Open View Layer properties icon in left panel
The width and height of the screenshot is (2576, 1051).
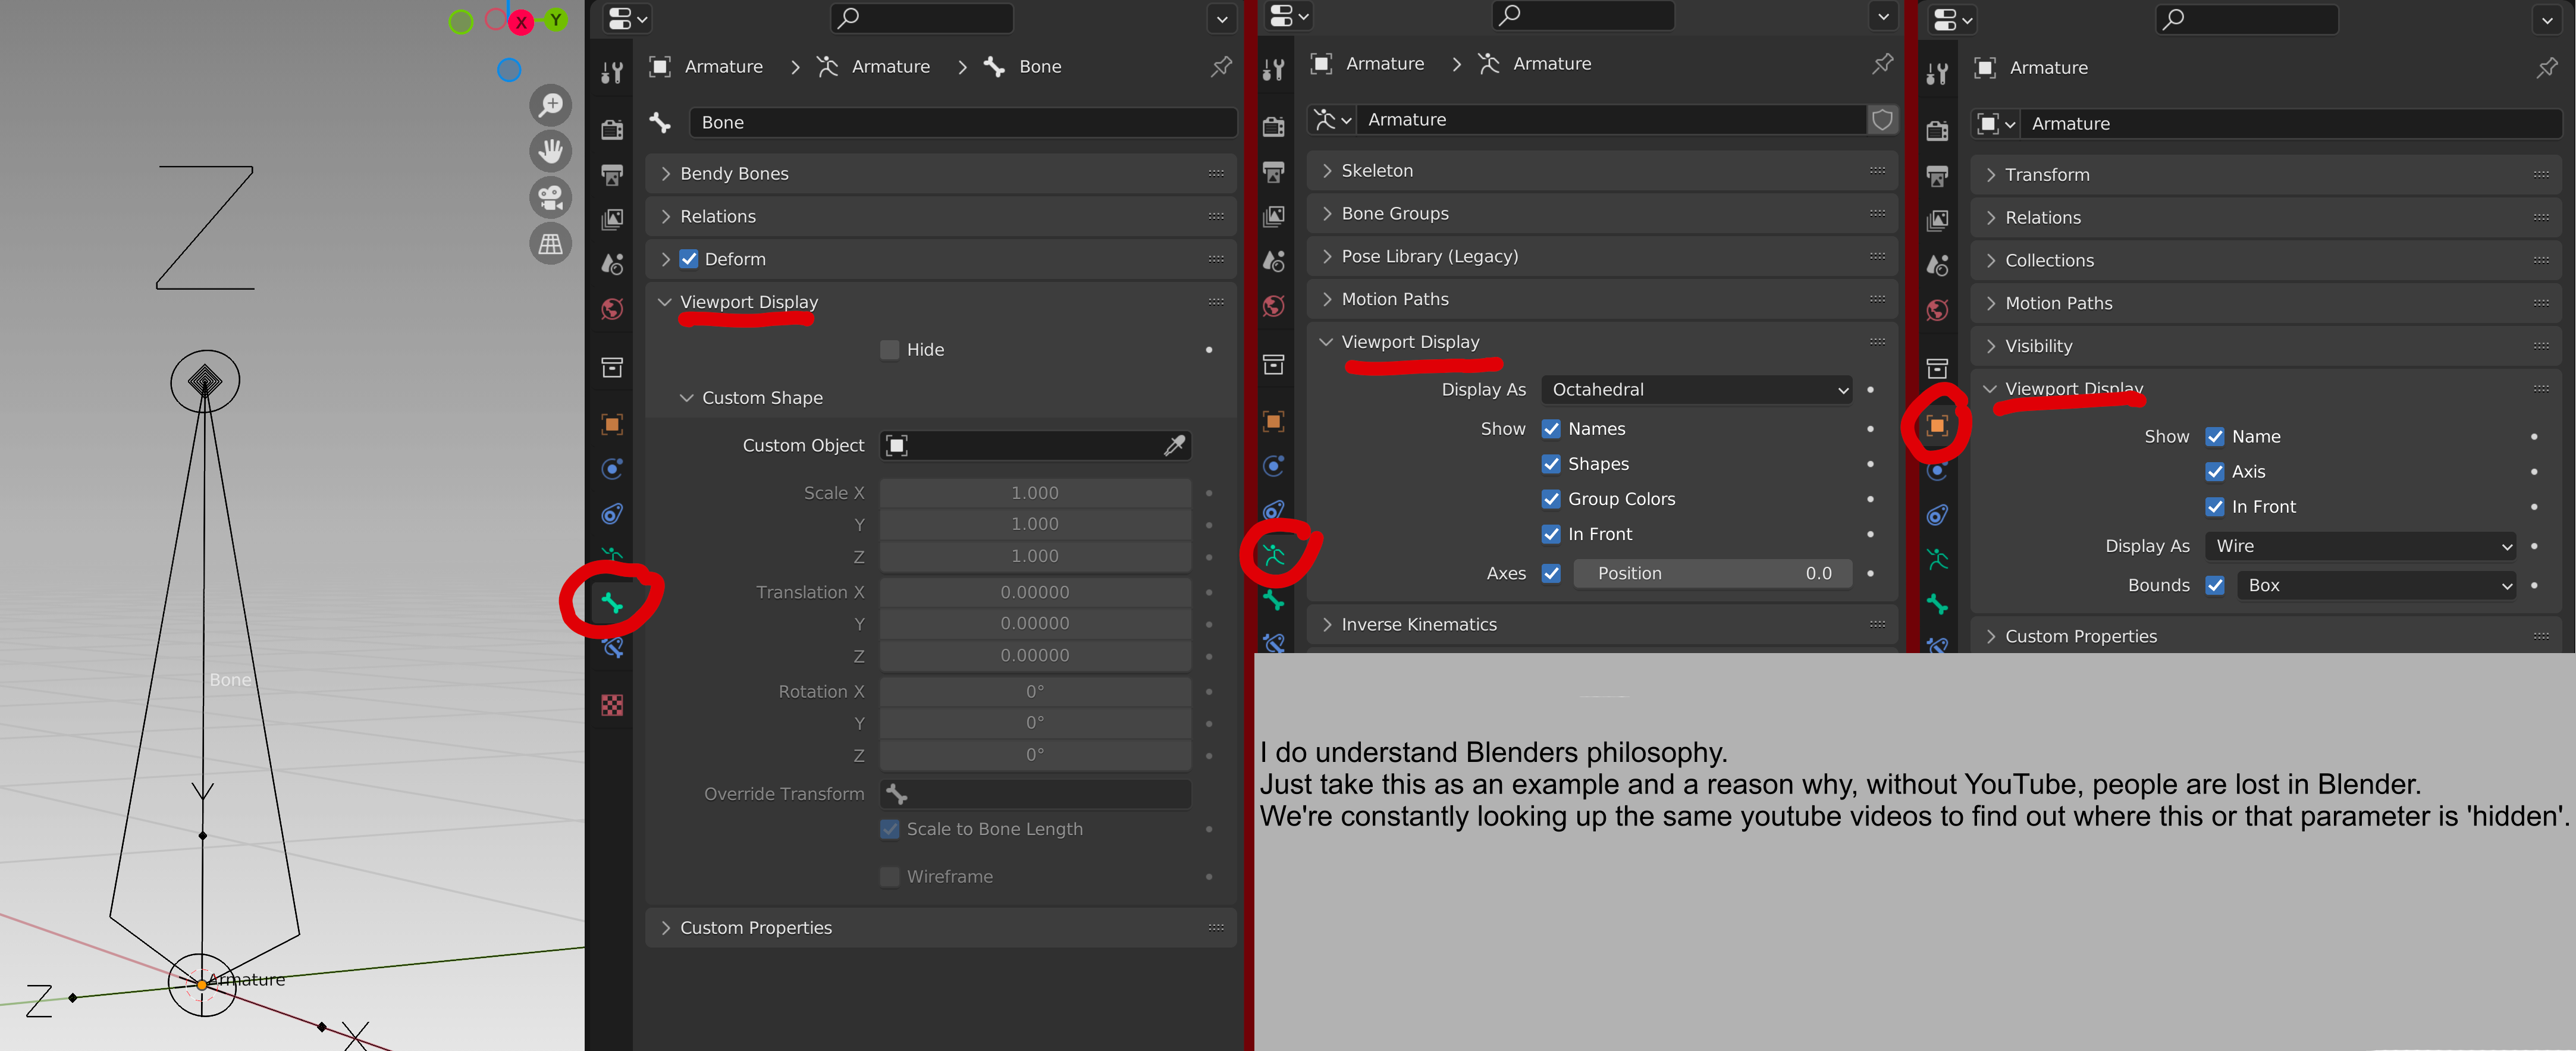(x=612, y=219)
